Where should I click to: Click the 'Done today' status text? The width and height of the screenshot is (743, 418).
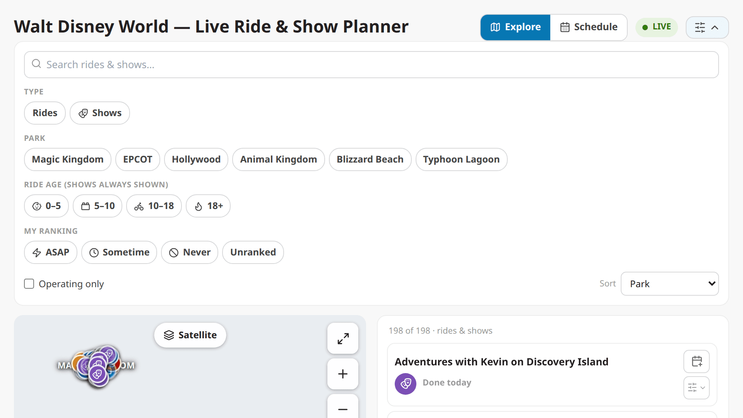point(447,383)
